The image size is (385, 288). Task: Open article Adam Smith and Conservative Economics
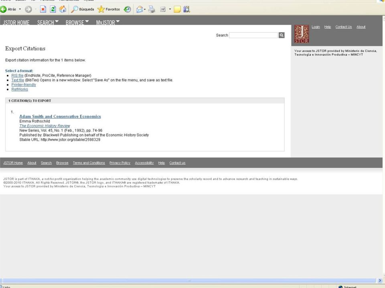(x=60, y=116)
